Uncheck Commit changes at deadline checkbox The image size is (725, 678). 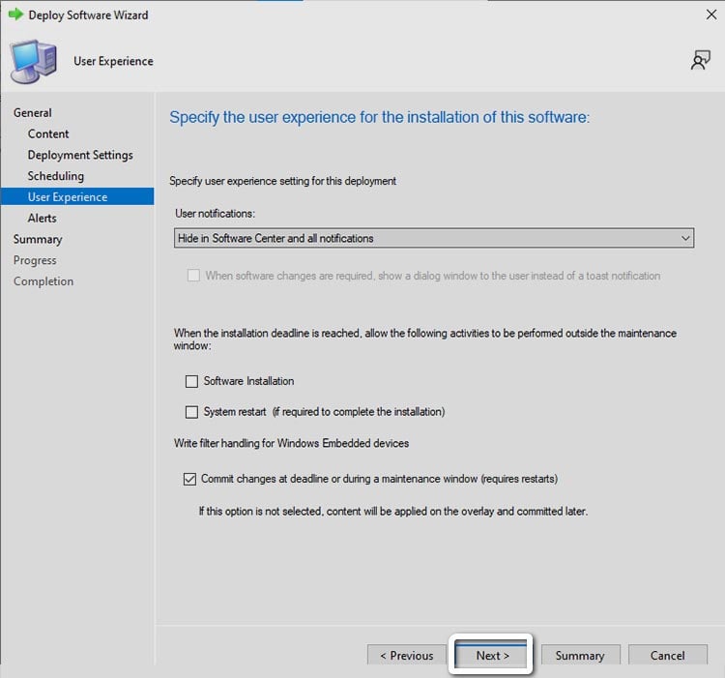pyautogui.click(x=189, y=479)
